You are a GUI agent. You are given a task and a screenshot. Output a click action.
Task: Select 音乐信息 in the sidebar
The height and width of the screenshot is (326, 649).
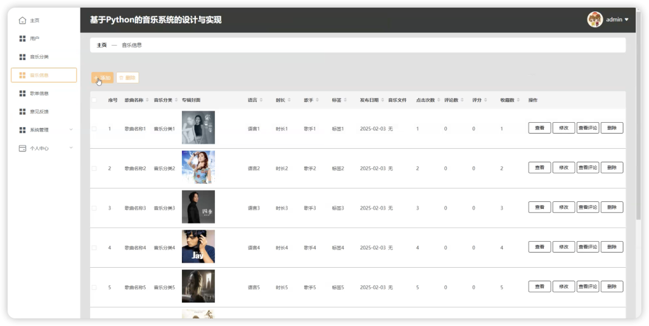click(x=44, y=75)
